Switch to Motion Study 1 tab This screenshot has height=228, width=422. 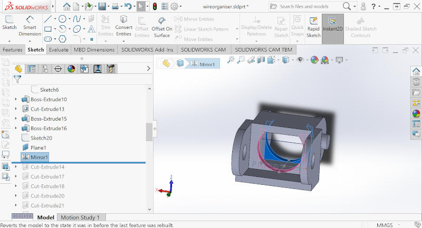tap(80, 217)
